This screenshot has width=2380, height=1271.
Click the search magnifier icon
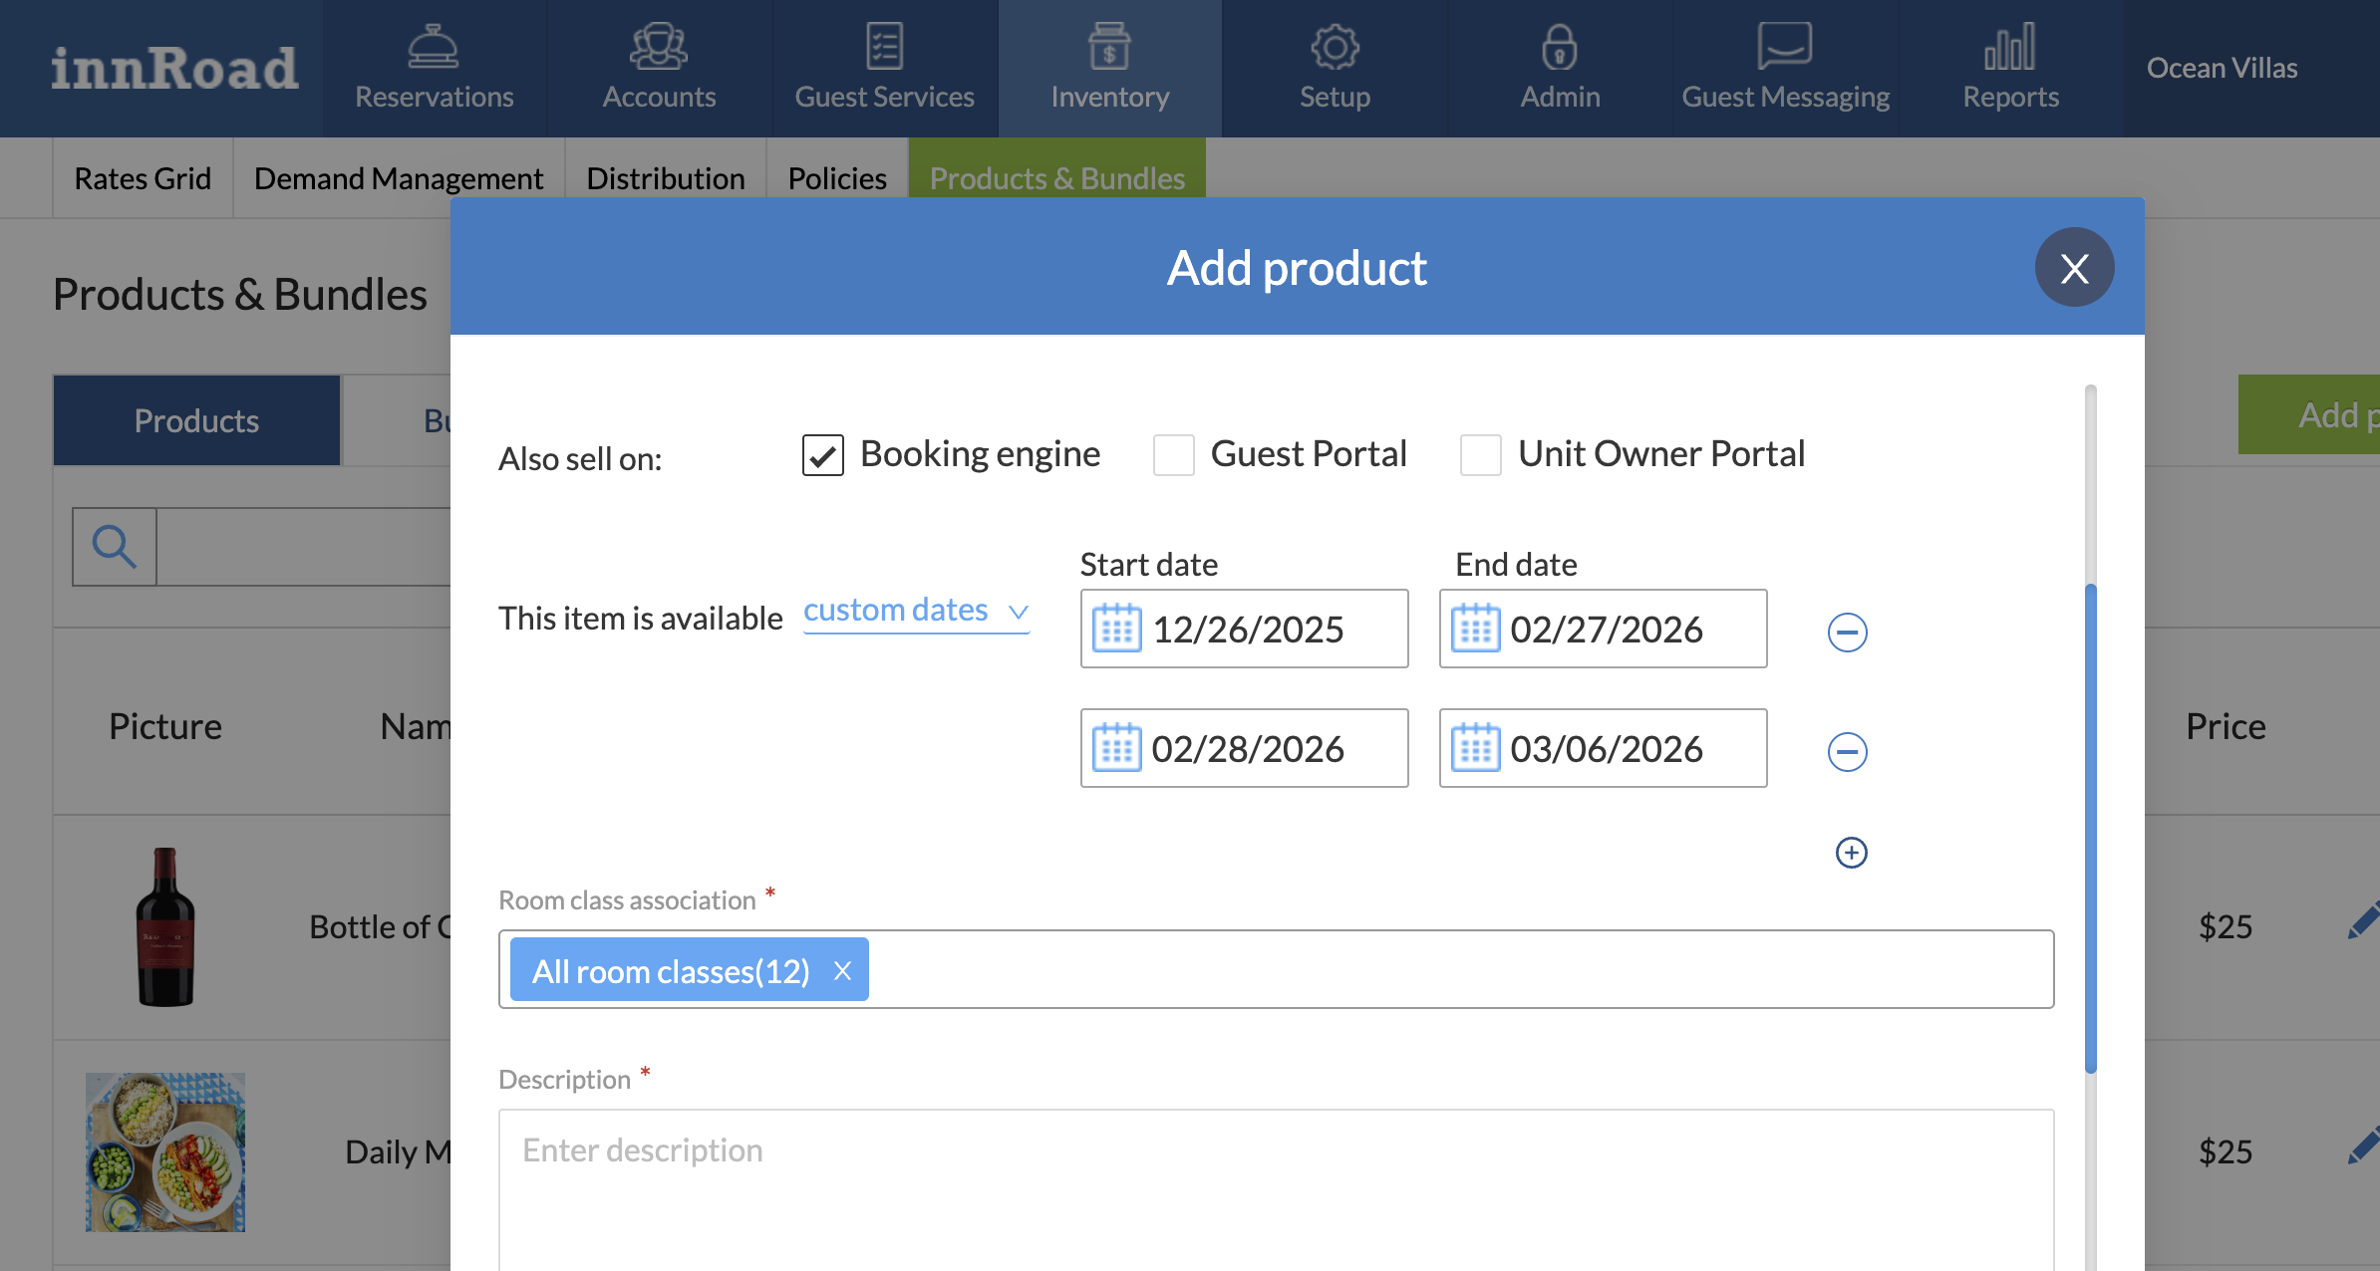pos(115,547)
